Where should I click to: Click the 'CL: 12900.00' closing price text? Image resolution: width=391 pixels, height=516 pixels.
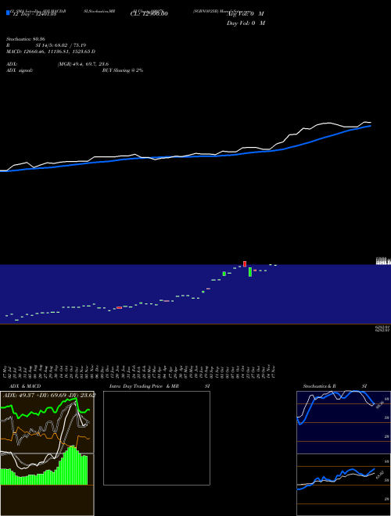click(x=149, y=14)
